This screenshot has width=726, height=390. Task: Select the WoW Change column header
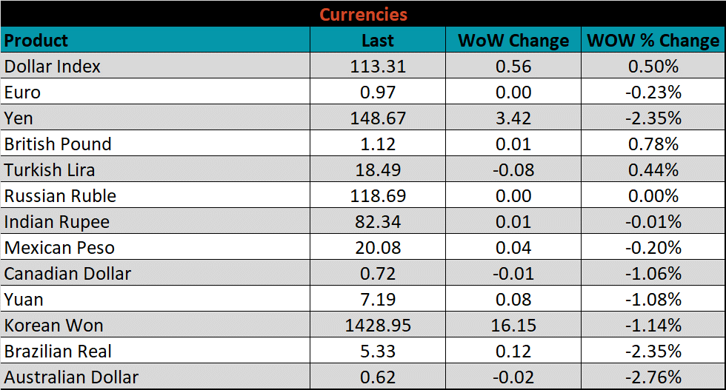tap(513, 41)
